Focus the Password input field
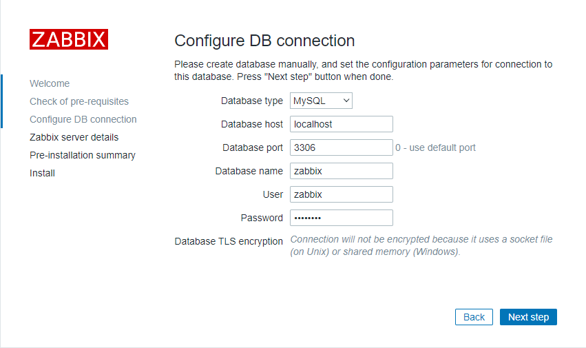The width and height of the screenshot is (586, 348). click(341, 218)
